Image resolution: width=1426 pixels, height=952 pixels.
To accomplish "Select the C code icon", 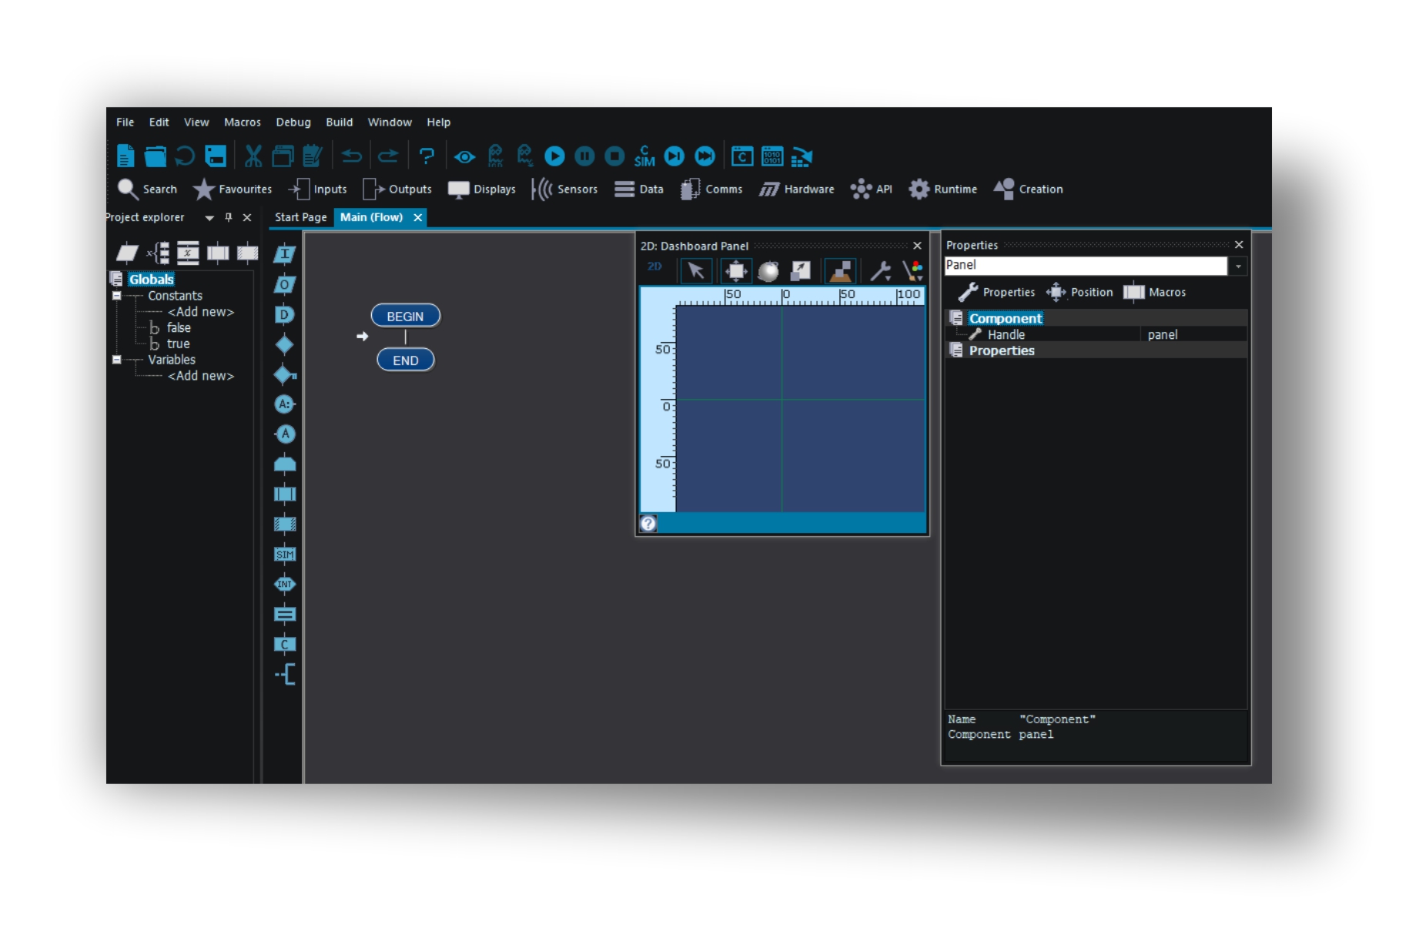I will pos(285,645).
